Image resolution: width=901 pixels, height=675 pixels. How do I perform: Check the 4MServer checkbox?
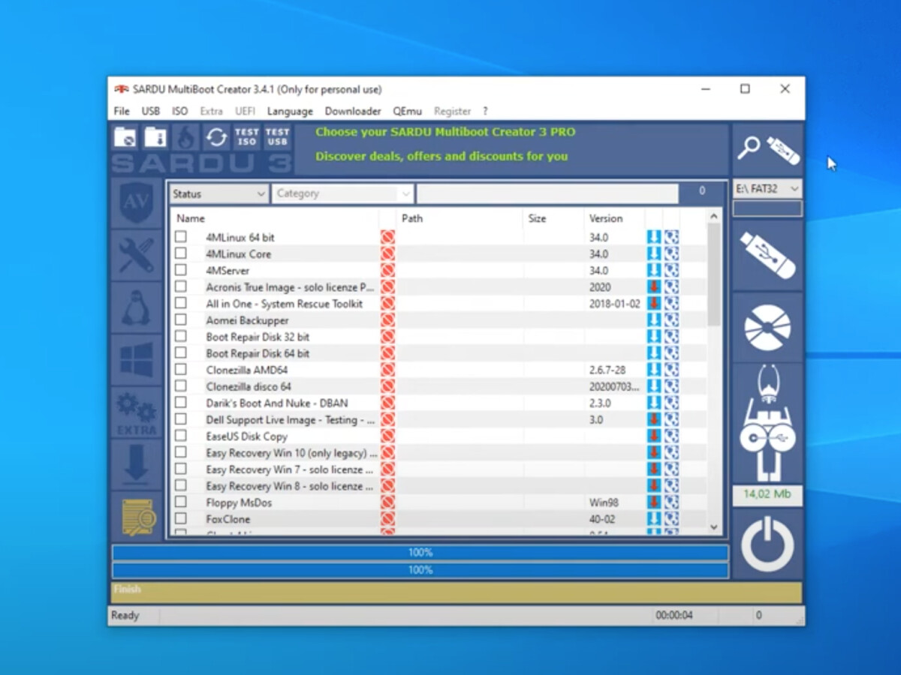tap(181, 270)
